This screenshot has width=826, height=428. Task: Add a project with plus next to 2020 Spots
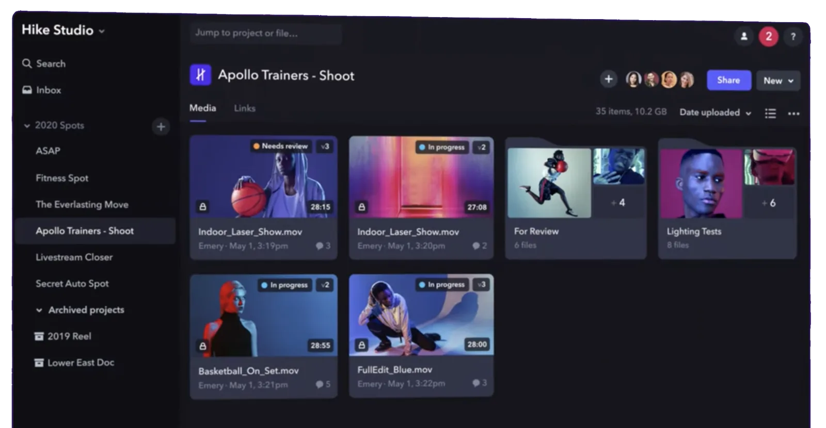(161, 126)
